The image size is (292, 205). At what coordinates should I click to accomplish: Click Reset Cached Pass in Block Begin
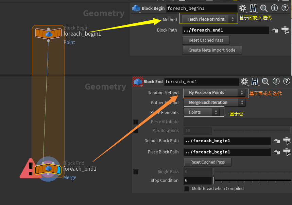pyautogui.click(x=206, y=40)
